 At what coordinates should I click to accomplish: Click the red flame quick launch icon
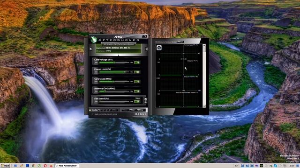[51, 166]
